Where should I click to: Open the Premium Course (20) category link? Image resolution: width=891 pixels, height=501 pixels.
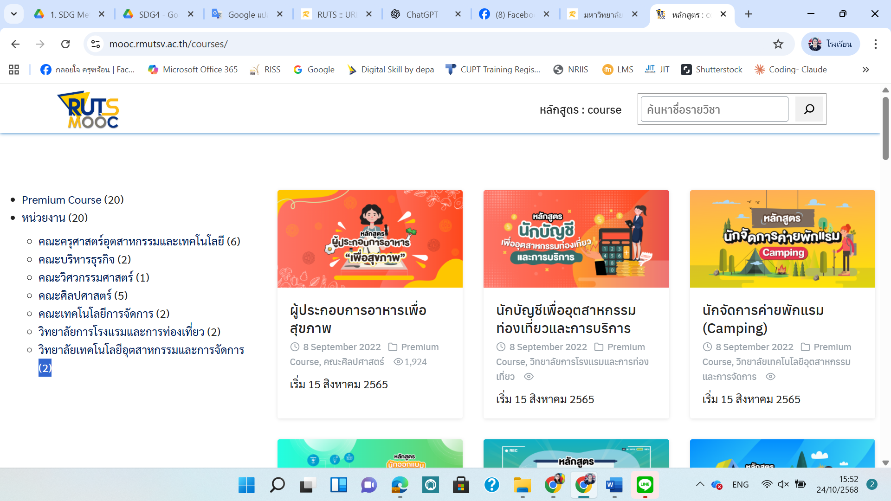tap(72, 200)
